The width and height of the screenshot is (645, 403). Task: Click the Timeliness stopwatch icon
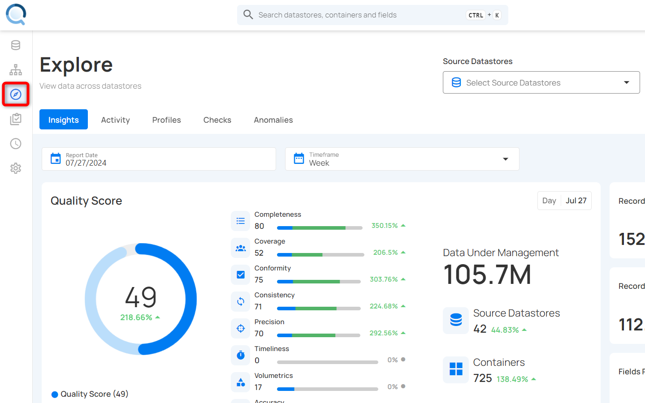pyautogui.click(x=241, y=355)
